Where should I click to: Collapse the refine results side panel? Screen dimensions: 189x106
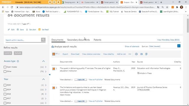(50, 74)
